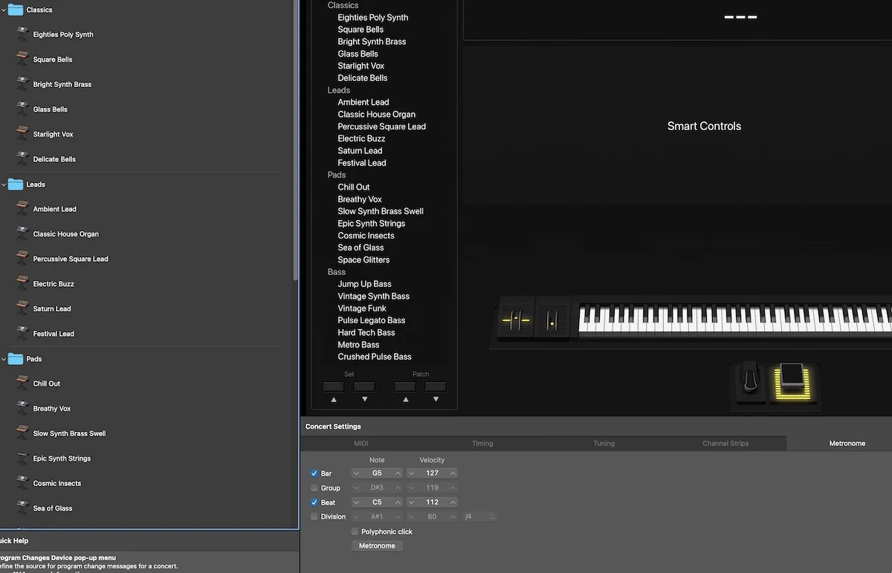
Task: Select Hard Tech Bass in workspace list
Action: 366,332
